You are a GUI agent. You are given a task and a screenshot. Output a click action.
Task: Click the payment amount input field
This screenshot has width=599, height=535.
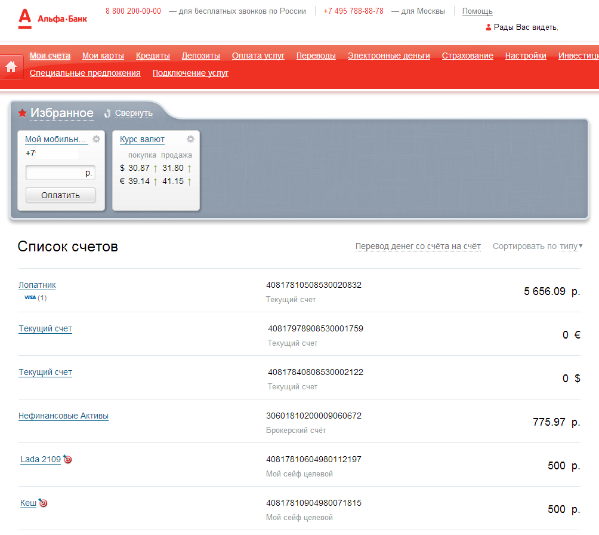pyautogui.click(x=54, y=173)
